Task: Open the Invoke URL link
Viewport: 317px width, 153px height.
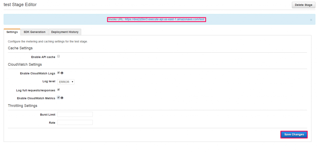Action: (165, 20)
